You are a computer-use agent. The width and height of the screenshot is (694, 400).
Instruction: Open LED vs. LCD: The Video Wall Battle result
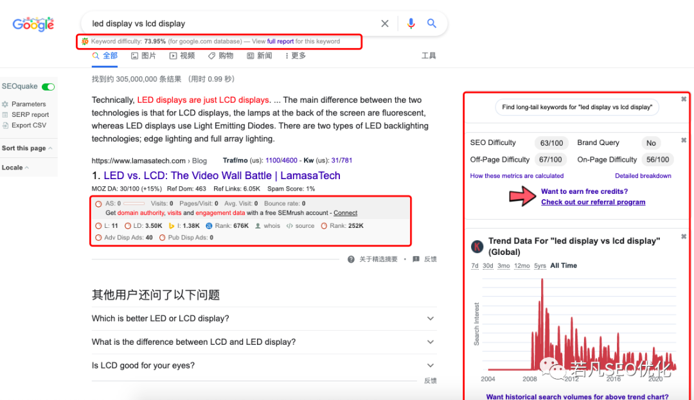pos(222,175)
